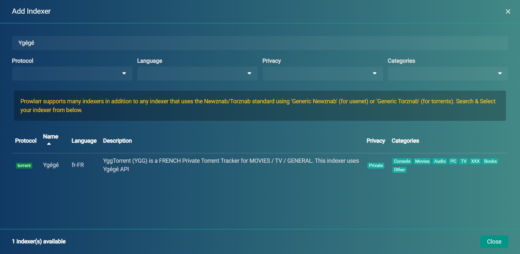
Task: Click the YggTorrent description text
Action: pyautogui.click(x=231, y=165)
